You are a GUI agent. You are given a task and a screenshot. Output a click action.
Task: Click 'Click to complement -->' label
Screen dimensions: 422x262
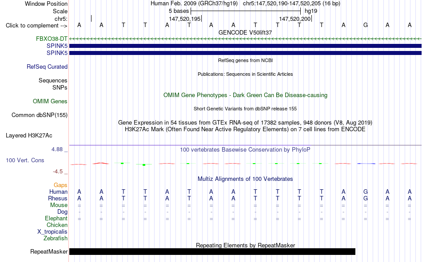pyautogui.click(x=36, y=26)
